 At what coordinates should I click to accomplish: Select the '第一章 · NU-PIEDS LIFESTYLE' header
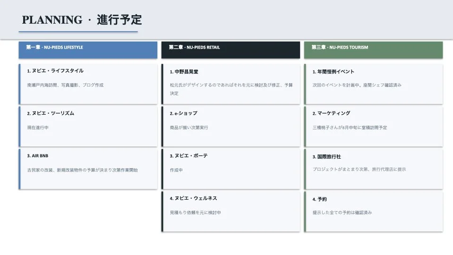click(88, 50)
